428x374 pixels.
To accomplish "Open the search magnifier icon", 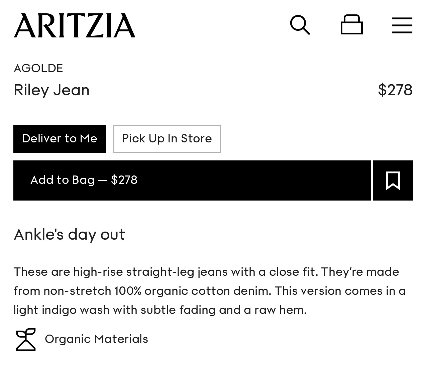I will pyautogui.click(x=300, y=25).
